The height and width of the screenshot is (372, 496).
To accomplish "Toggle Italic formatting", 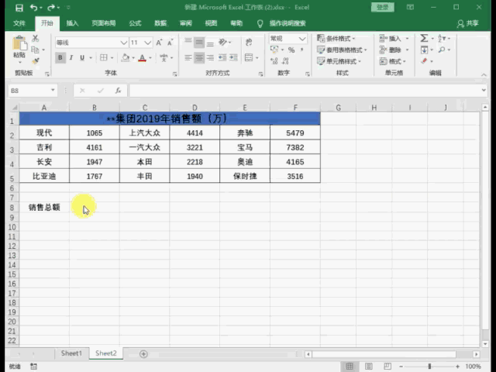I will pos(71,57).
